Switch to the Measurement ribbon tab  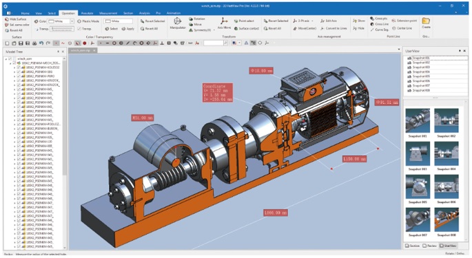coord(108,13)
